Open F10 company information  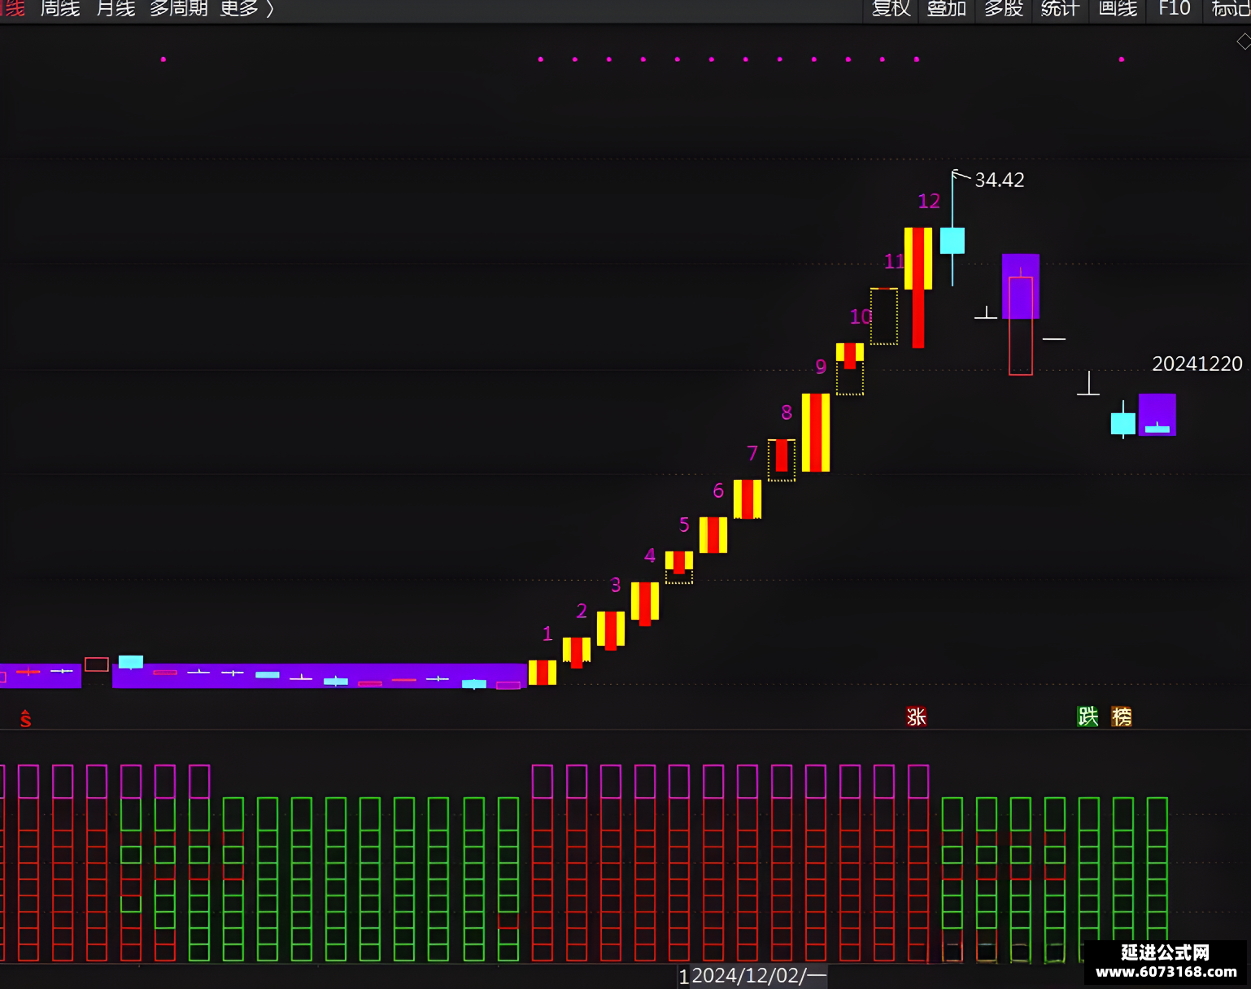(1174, 8)
